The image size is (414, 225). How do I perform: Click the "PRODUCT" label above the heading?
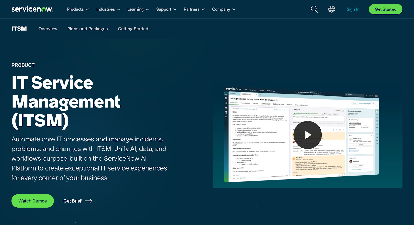click(23, 65)
